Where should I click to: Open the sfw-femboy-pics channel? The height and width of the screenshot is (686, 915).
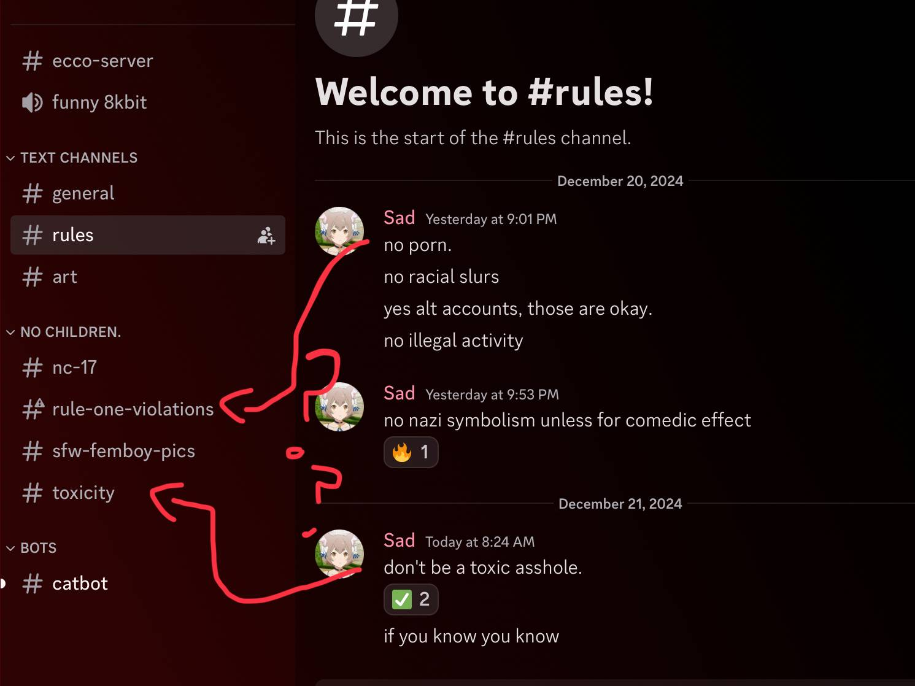tap(148, 451)
